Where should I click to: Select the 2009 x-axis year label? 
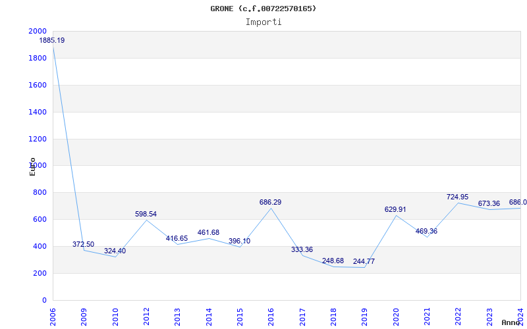[x=84, y=318]
